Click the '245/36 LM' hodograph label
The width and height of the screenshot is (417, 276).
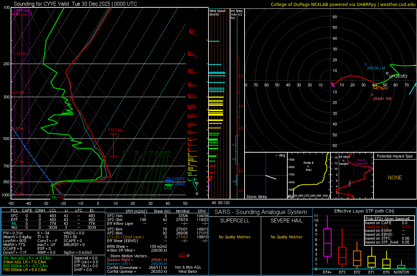point(376,68)
